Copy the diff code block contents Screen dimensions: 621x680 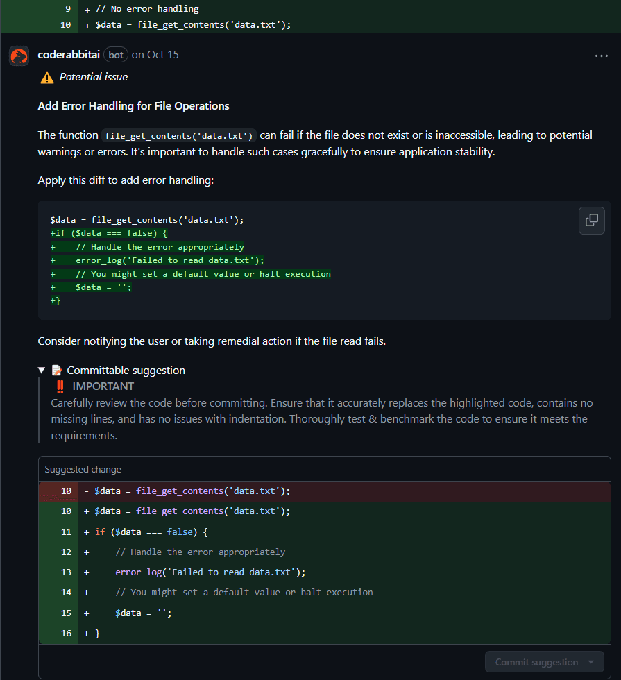(x=591, y=220)
